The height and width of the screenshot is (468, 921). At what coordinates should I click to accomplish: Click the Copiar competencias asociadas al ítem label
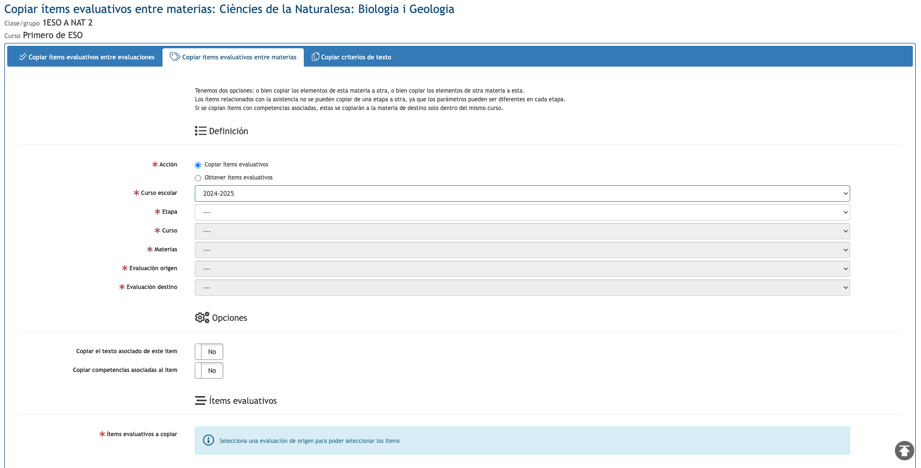coord(125,370)
